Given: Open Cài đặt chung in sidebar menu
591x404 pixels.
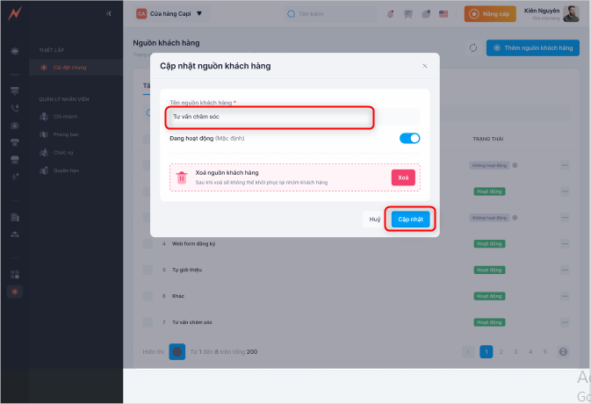Looking at the screenshot, I should (68, 68).
